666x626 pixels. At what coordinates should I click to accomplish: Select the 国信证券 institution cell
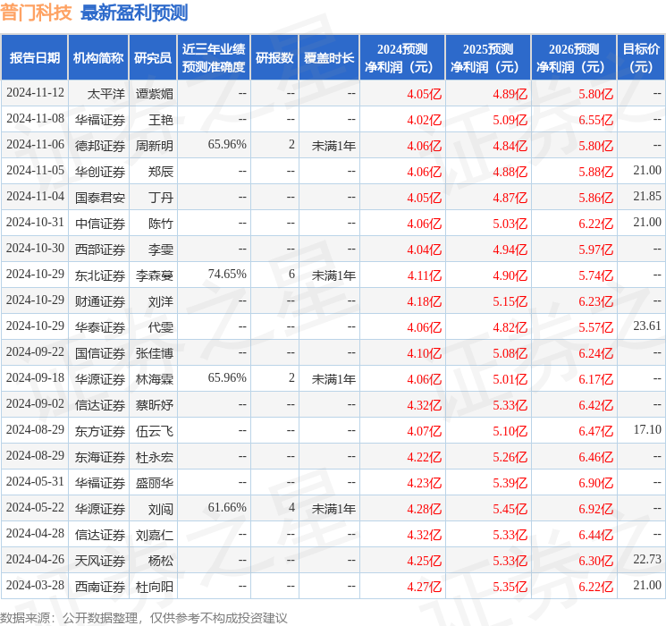pos(100,353)
